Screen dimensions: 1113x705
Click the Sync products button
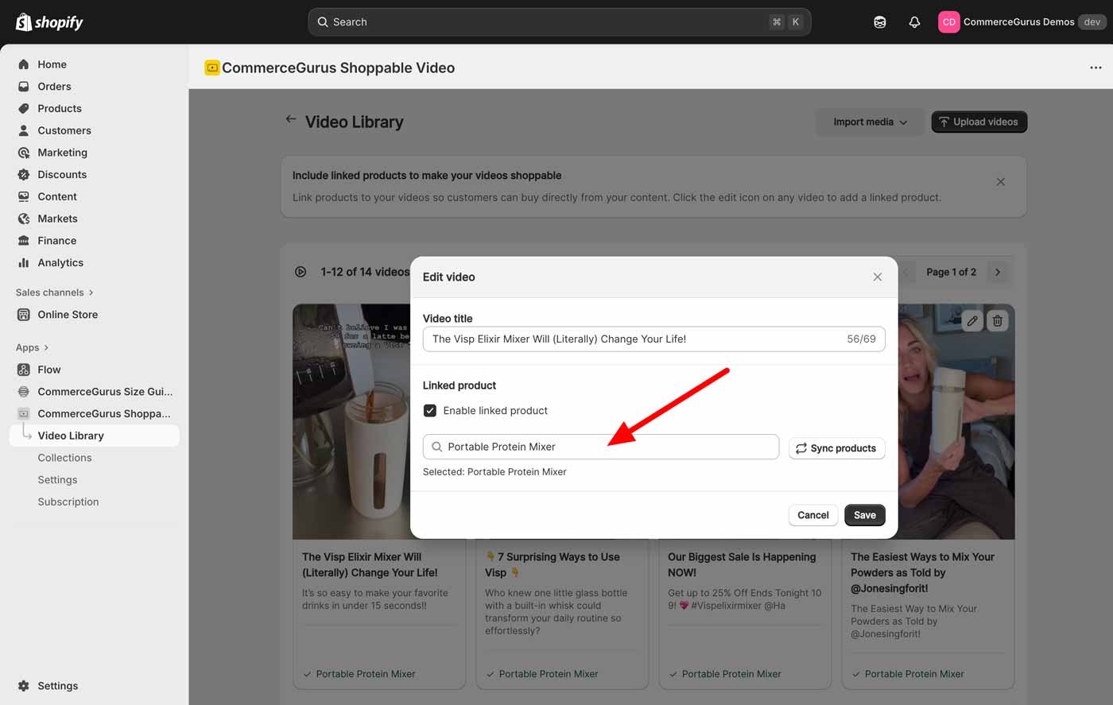point(836,448)
